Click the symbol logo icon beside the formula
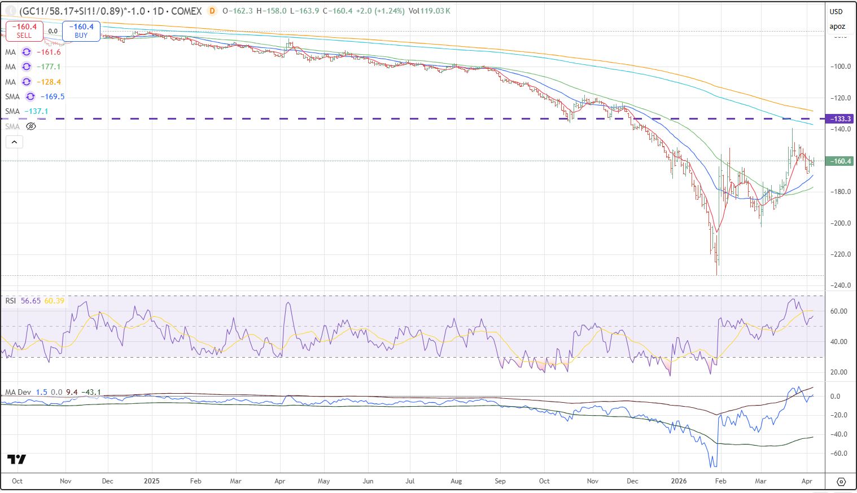This screenshot has width=857, height=493. pyautogui.click(x=10, y=11)
